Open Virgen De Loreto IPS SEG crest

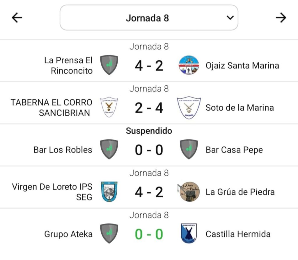109,191
